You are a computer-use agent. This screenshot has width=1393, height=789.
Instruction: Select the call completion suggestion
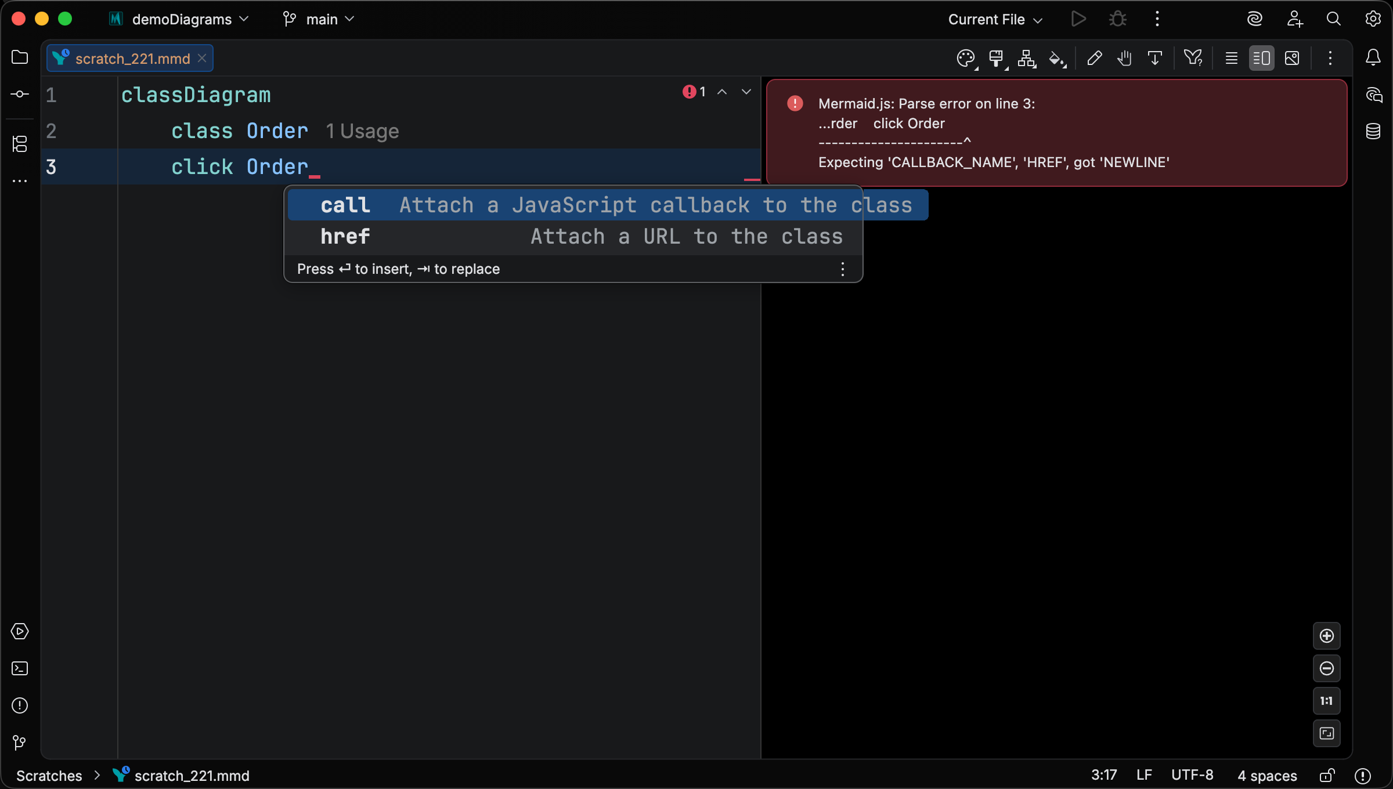point(608,205)
